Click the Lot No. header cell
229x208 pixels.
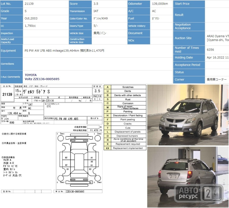12,4
